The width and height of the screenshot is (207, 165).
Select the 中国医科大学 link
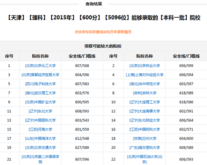[x=40, y=120]
